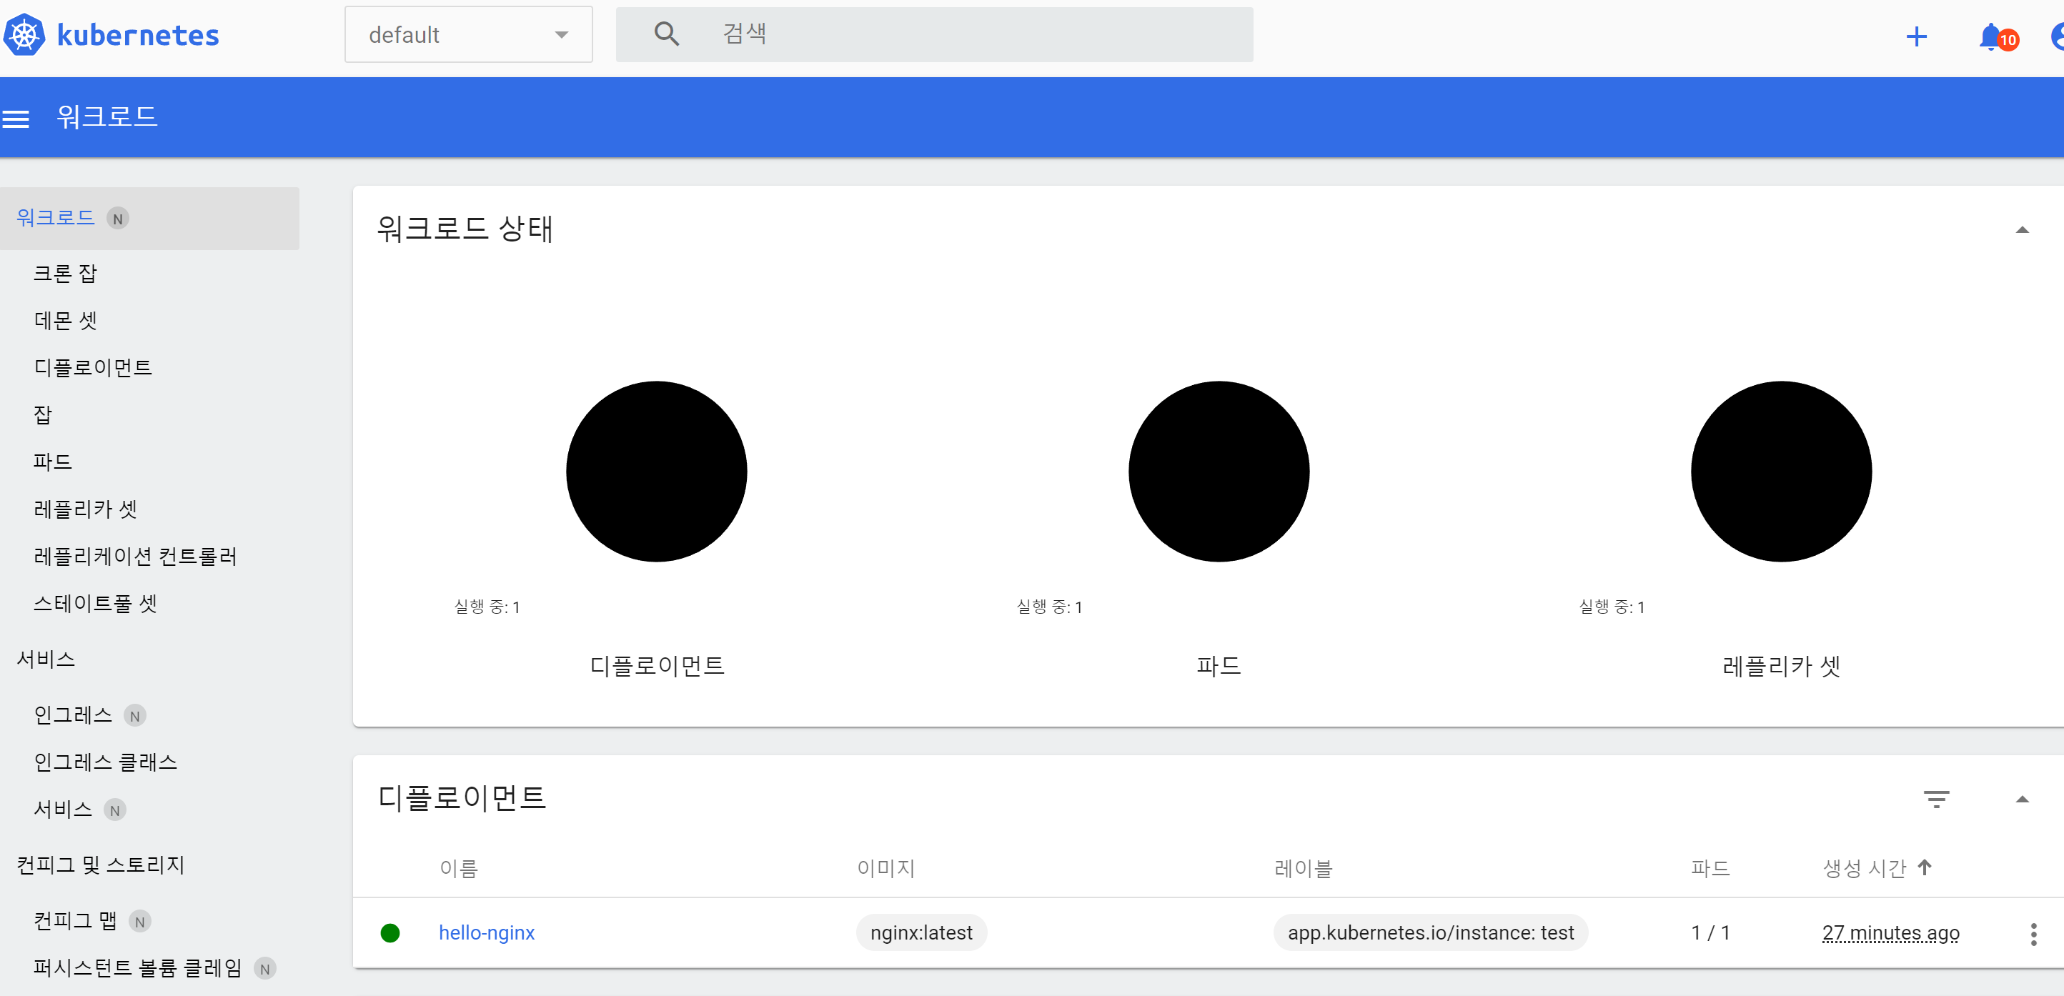This screenshot has height=996, width=2064.
Task: Open the hello-nginx row actions menu
Action: (2033, 934)
